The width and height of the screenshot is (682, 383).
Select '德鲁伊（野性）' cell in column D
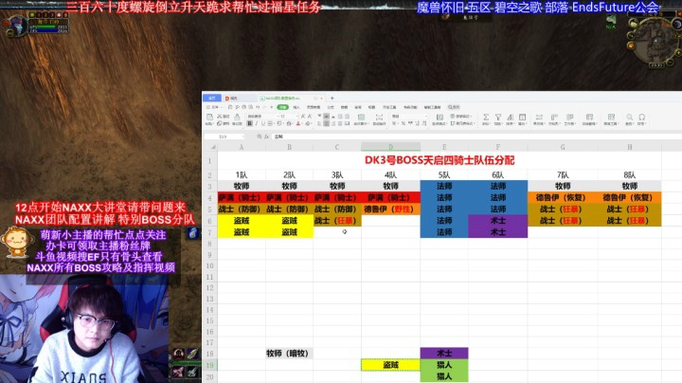point(390,210)
